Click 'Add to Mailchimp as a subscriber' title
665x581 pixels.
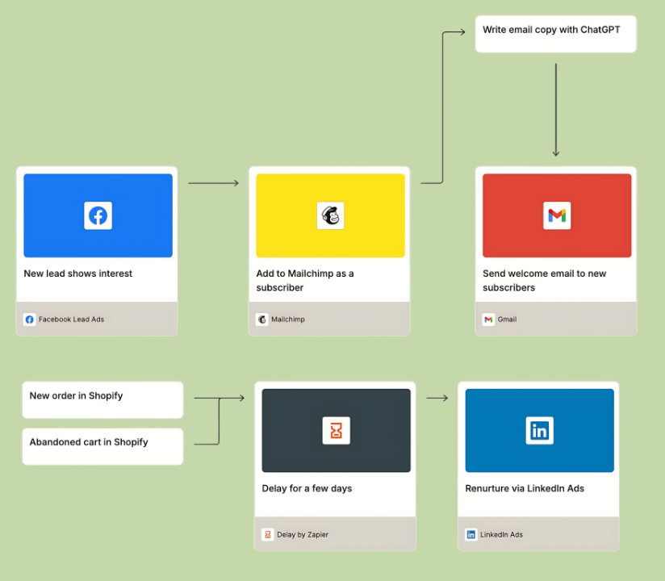305,280
